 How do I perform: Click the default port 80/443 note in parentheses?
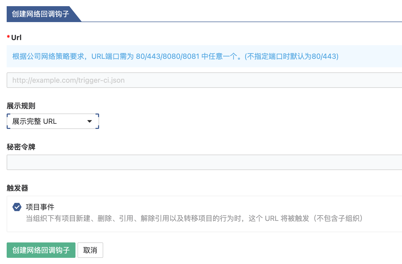[x=292, y=56]
